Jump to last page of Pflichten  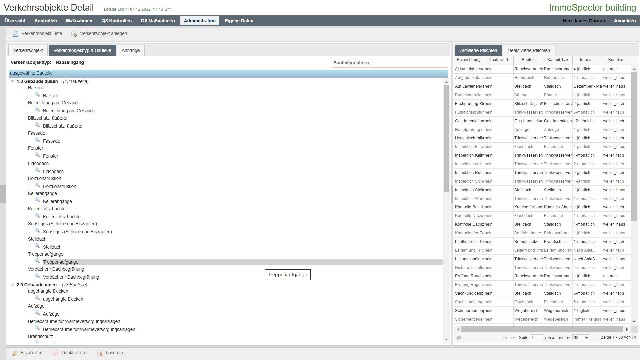pos(568,338)
